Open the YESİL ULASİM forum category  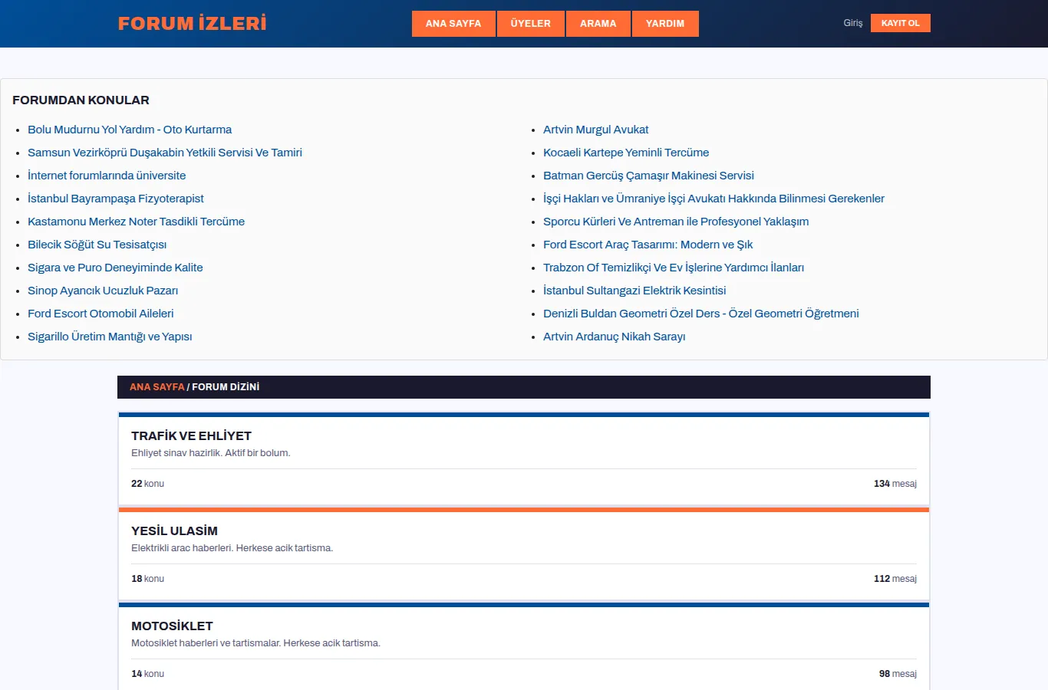click(x=174, y=531)
